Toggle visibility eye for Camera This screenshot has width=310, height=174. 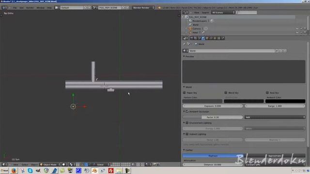click(x=297, y=29)
